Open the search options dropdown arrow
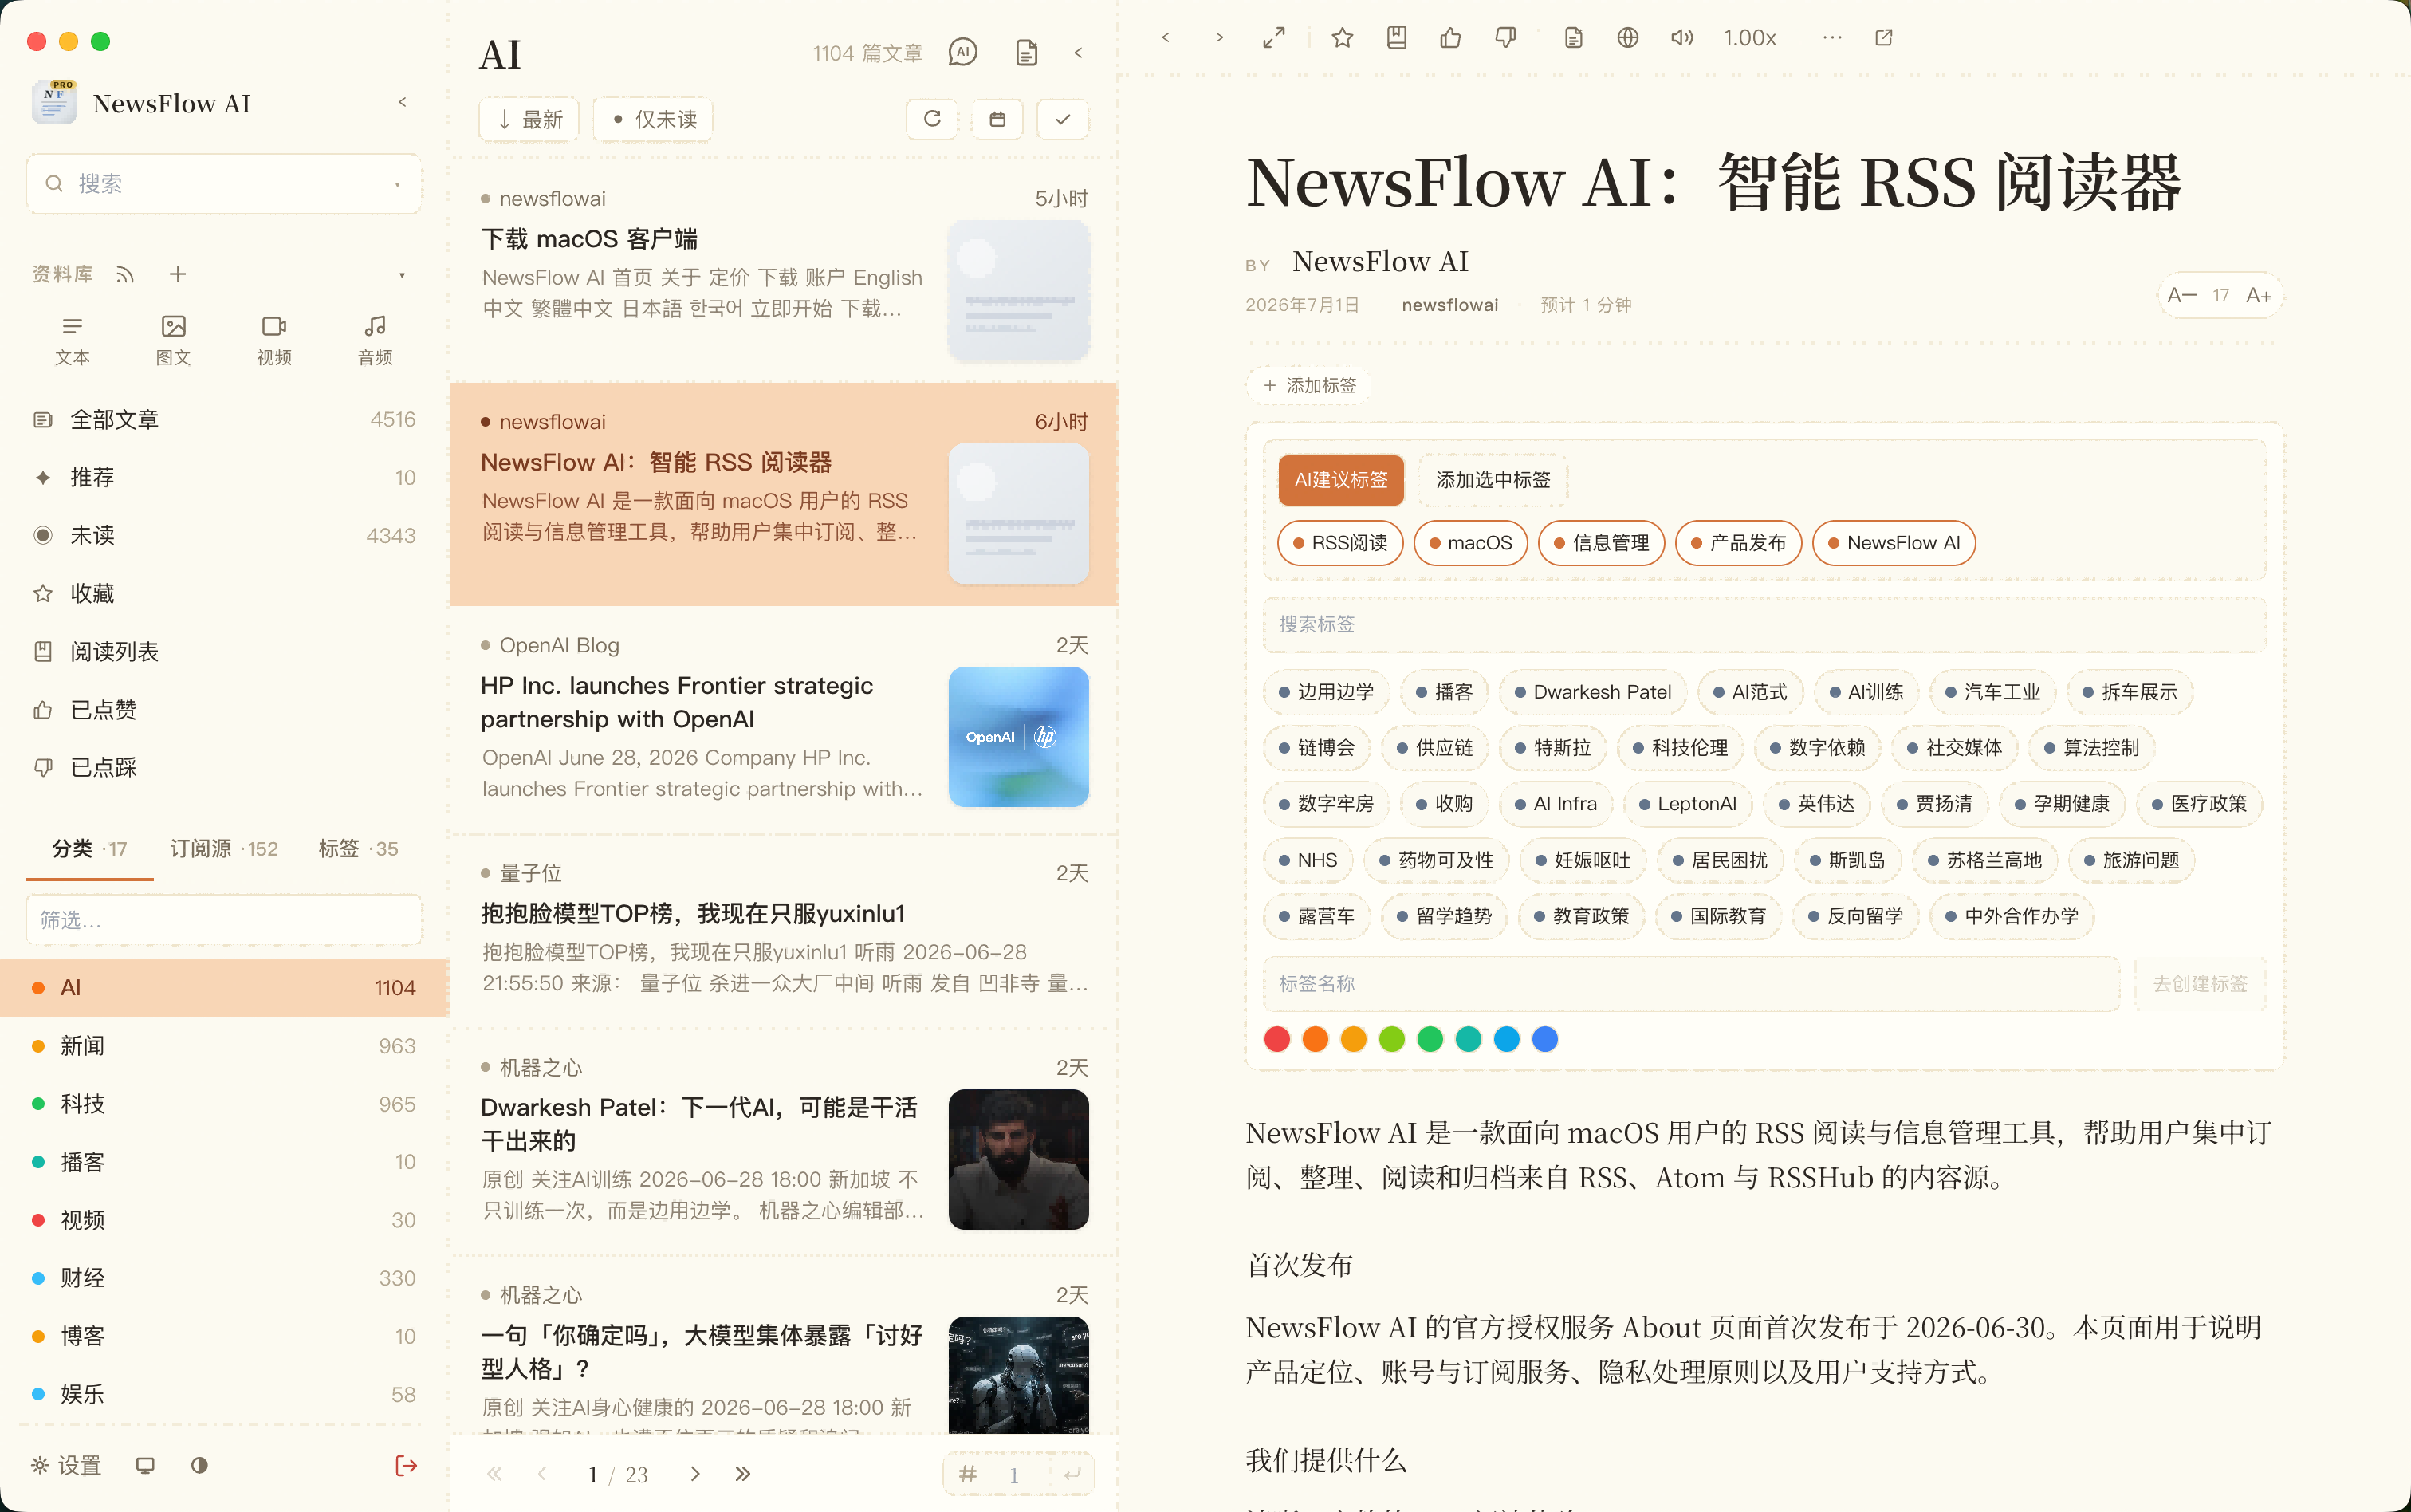The width and height of the screenshot is (2411, 1512). click(398, 184)
